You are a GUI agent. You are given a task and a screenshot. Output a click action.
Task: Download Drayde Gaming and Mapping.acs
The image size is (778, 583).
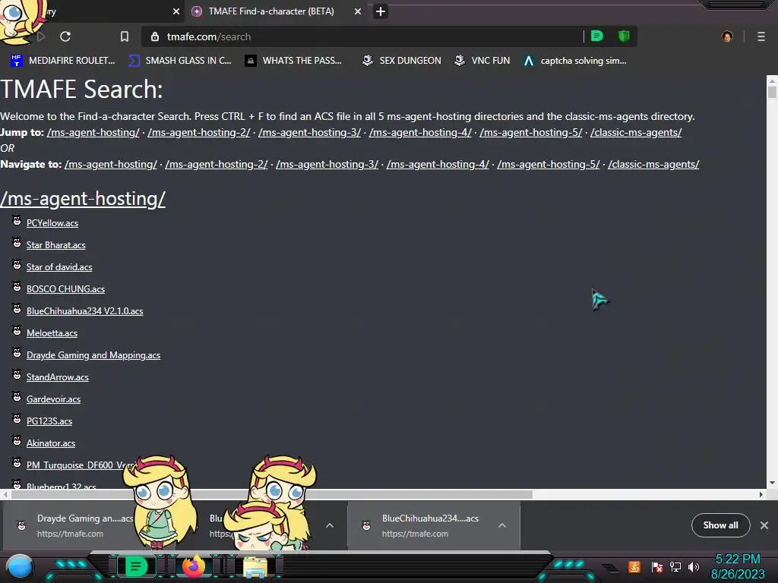[93, 355]
